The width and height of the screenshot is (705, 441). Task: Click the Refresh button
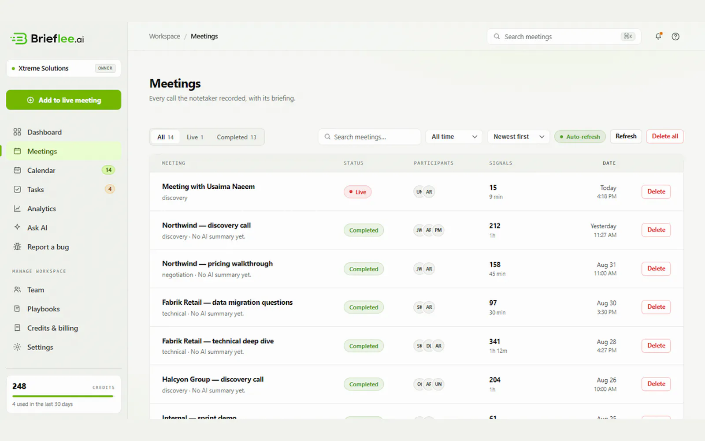tap(626, 136)
